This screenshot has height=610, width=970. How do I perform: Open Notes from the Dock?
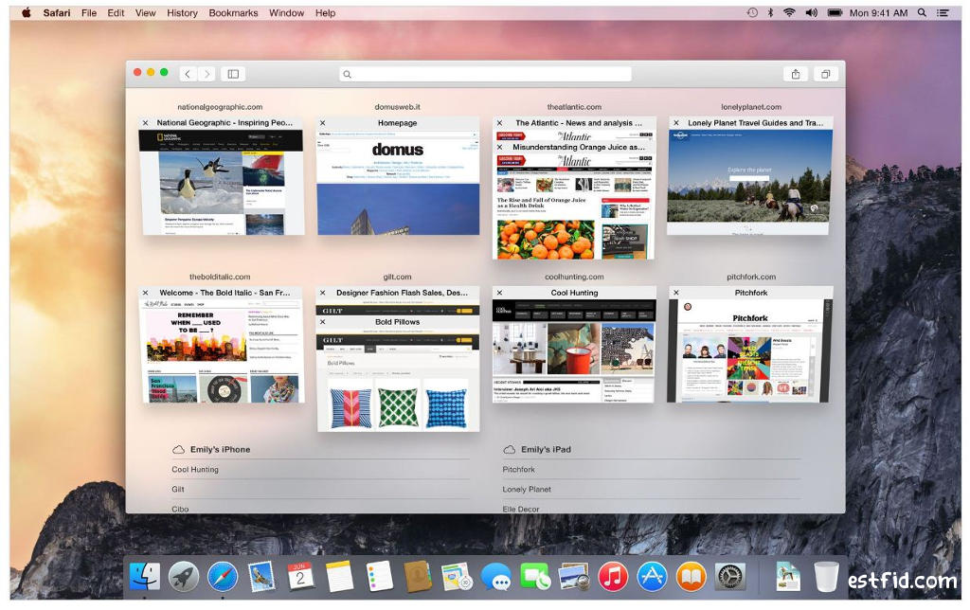coord(340,577)
